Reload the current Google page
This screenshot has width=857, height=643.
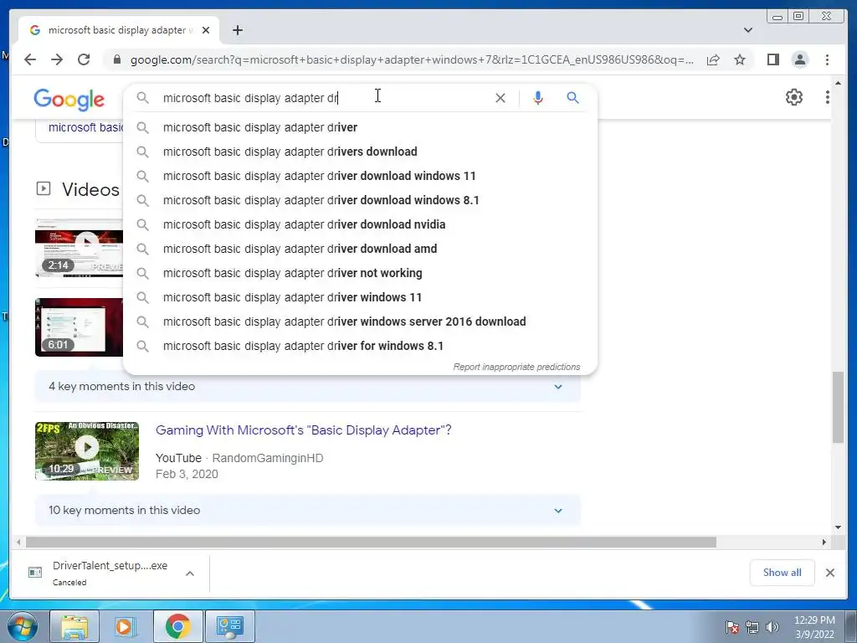coord(84,59)
